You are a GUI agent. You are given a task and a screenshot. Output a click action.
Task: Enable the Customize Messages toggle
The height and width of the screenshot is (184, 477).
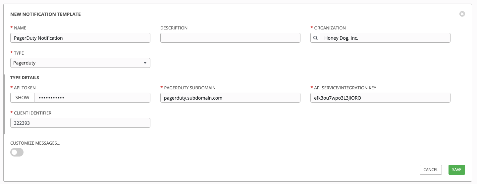17,152
